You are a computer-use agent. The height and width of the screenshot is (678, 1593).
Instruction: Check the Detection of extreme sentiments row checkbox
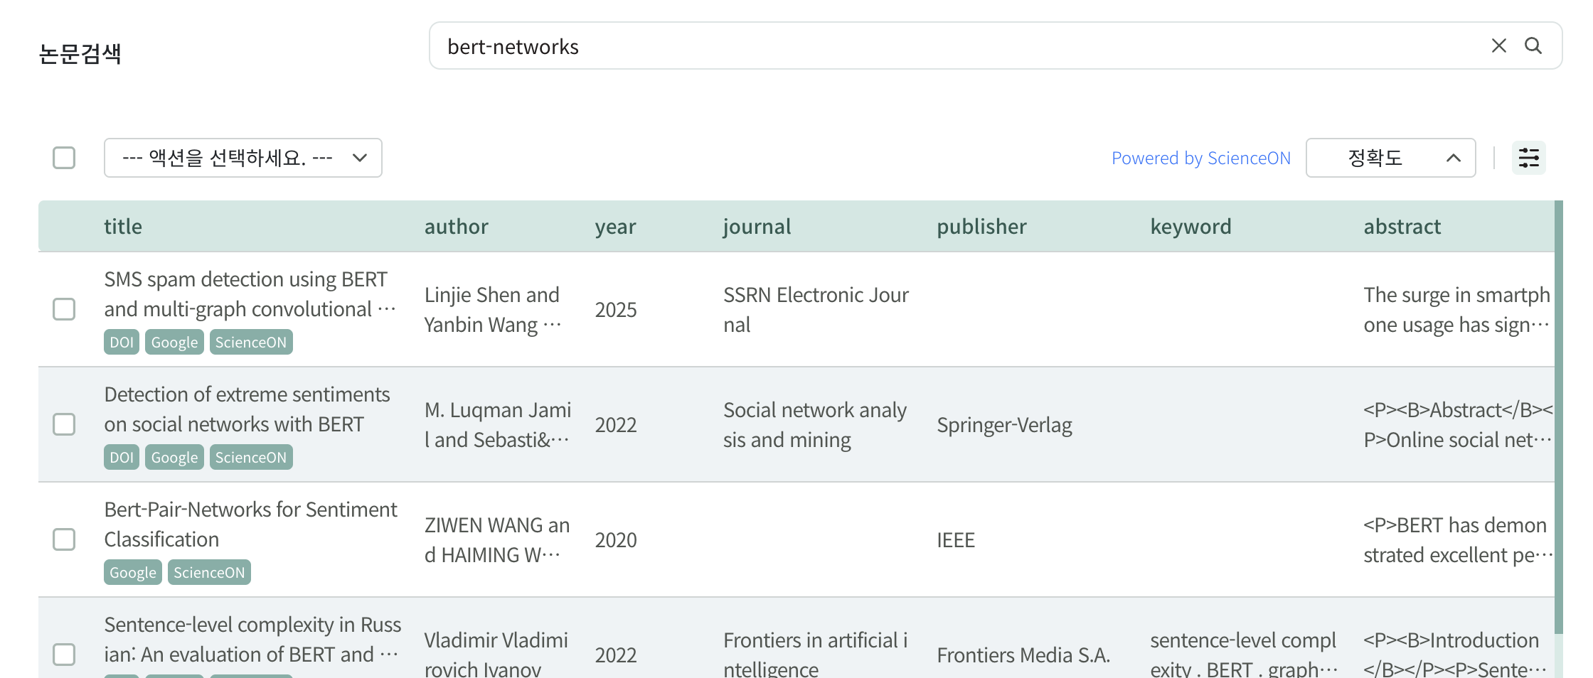click(x=64, y=424)
